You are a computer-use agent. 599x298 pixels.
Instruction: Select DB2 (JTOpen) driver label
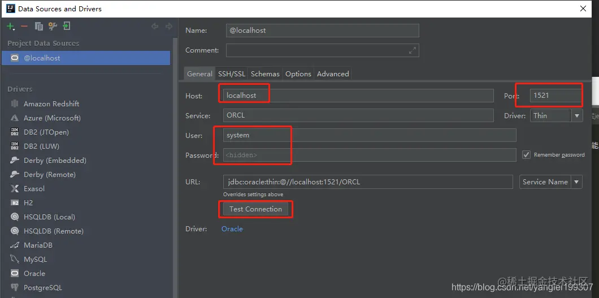(x=46, y=132)
